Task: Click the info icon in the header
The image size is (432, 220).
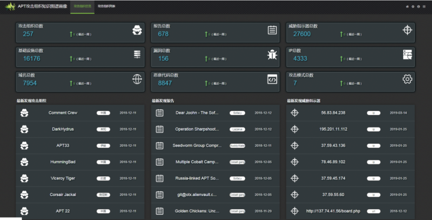Action: coord(418,7)
